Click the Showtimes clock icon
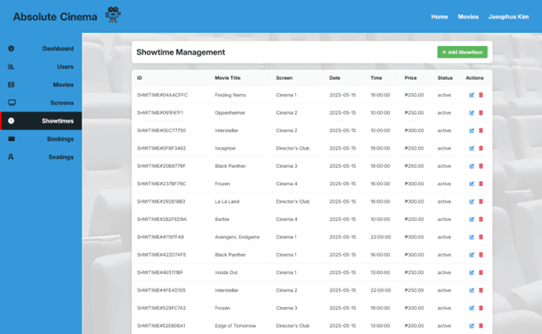The width and height of the screenshot is (542, 334). coord(11,121)
